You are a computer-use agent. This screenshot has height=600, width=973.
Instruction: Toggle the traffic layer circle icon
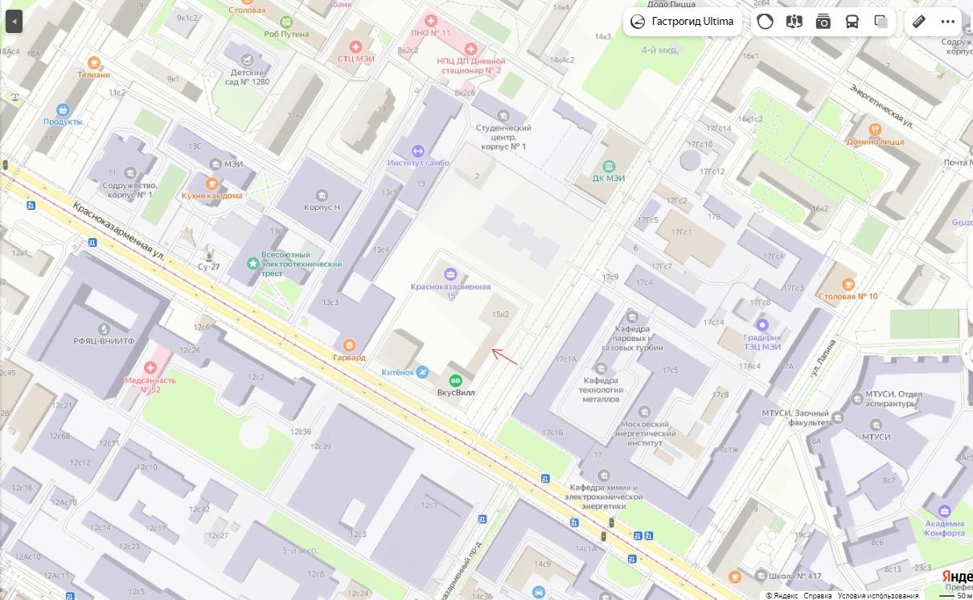pos(765,22)
